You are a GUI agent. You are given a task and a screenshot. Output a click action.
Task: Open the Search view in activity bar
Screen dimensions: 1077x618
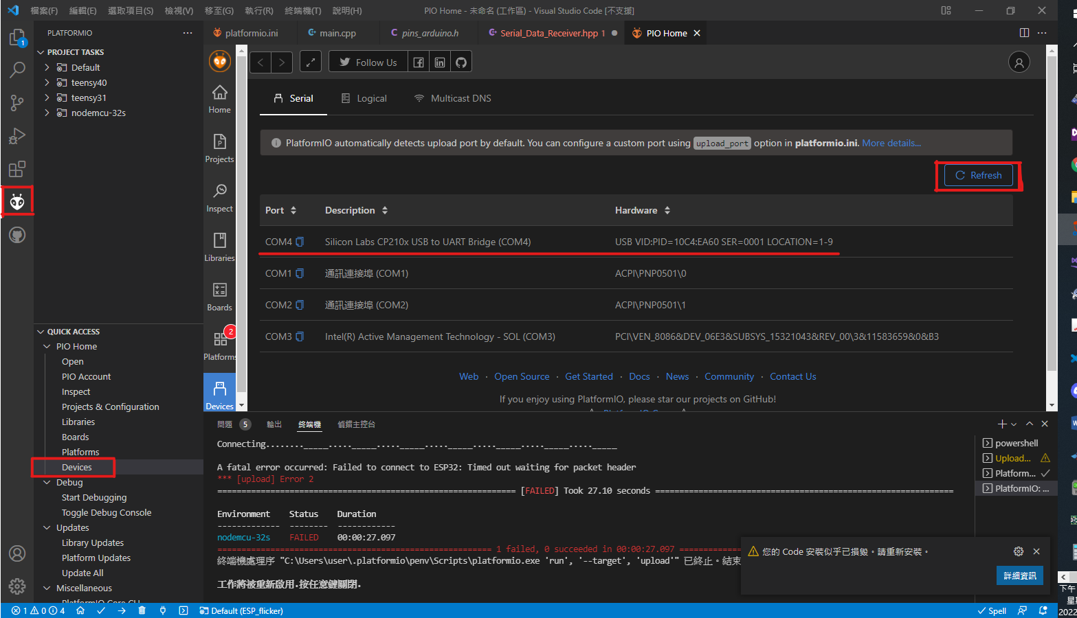pos(17,70)
